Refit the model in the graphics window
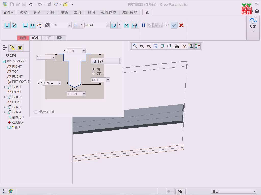261x195 pixels. coord(135,46)
